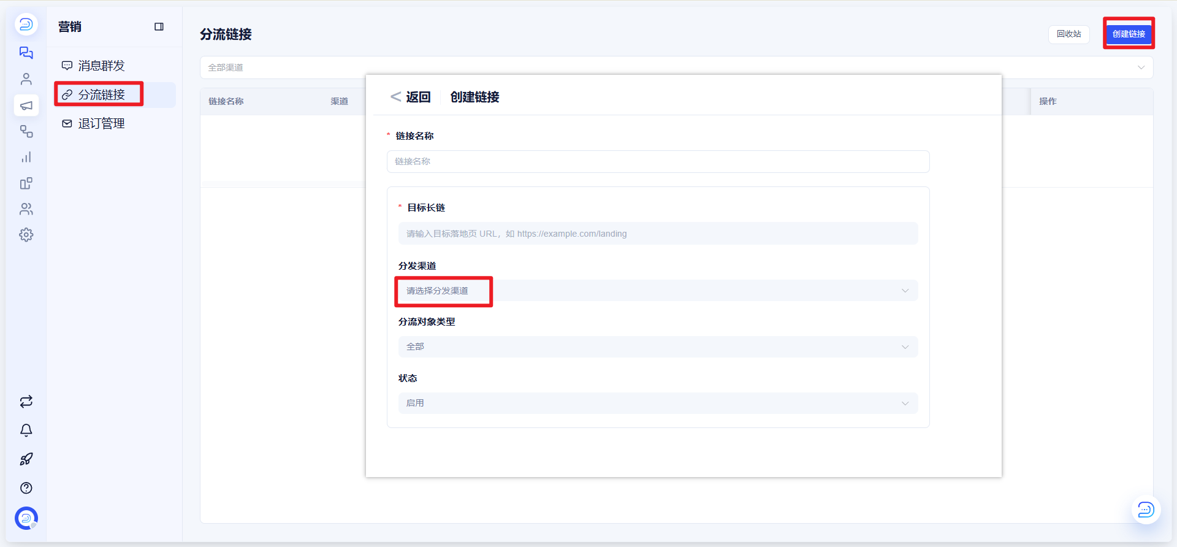Open the conversations chat icon
This screenshot has height=547, width=1177.
point(26,53)
